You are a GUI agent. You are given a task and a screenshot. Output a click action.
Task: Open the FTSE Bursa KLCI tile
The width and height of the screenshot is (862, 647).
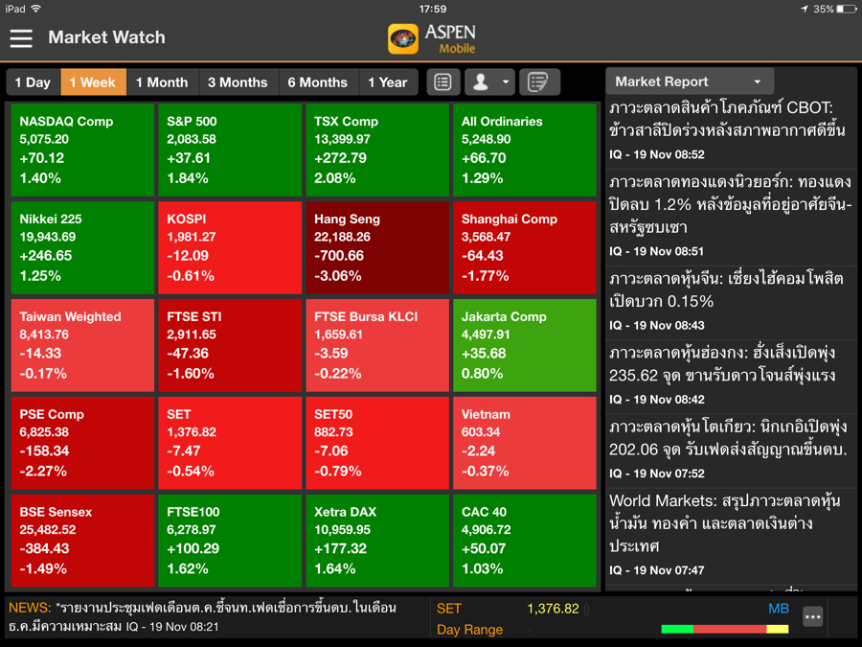click(x=377, y=345)
